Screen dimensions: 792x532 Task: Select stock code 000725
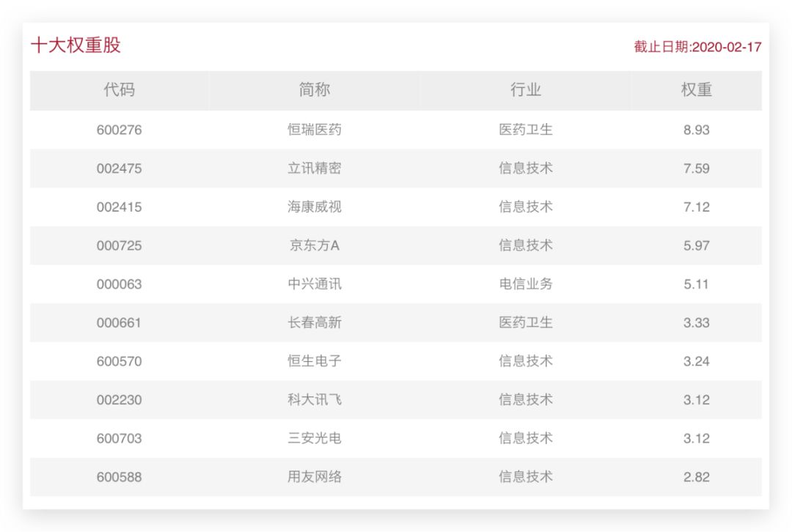[120, 245]
